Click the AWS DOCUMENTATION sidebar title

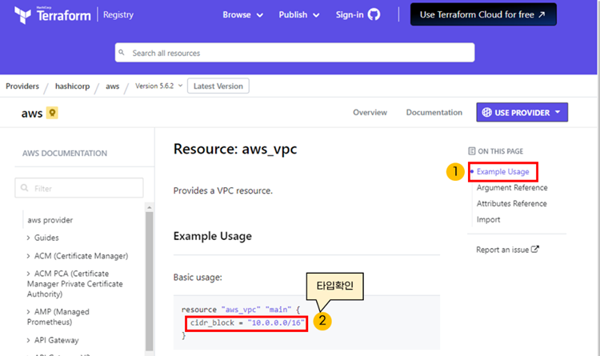65,153
